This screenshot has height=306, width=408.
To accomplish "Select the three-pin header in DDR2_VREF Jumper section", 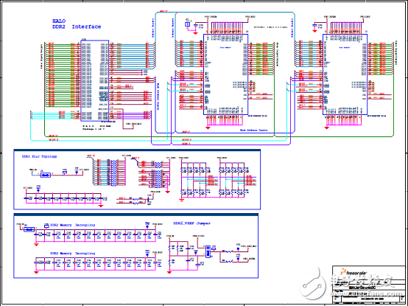I will (x=208, y=251).
